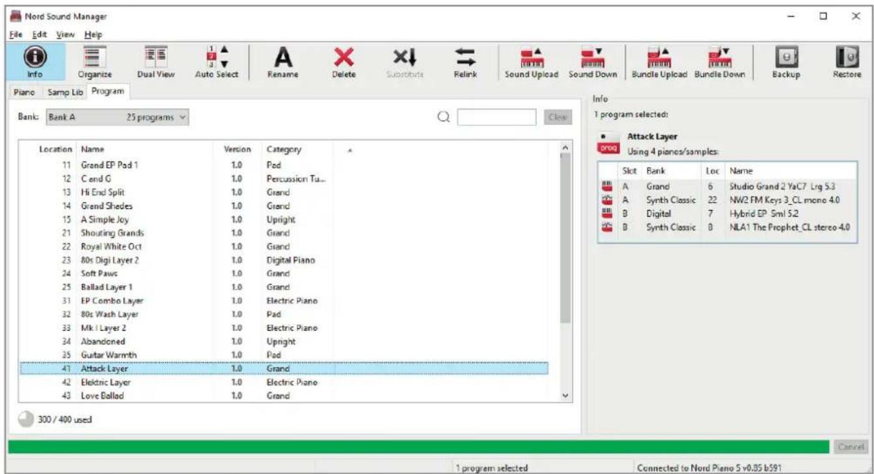The width and height of the screenshot is (874, 474).
Task: Select the A Simple Joy program
Action: click(x=284, y=219)
